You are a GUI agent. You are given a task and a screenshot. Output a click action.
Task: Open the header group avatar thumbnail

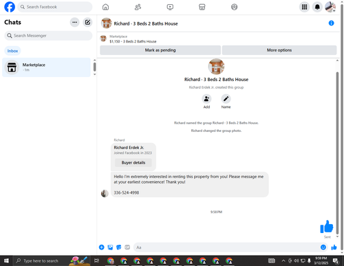(x=107, y=23)
